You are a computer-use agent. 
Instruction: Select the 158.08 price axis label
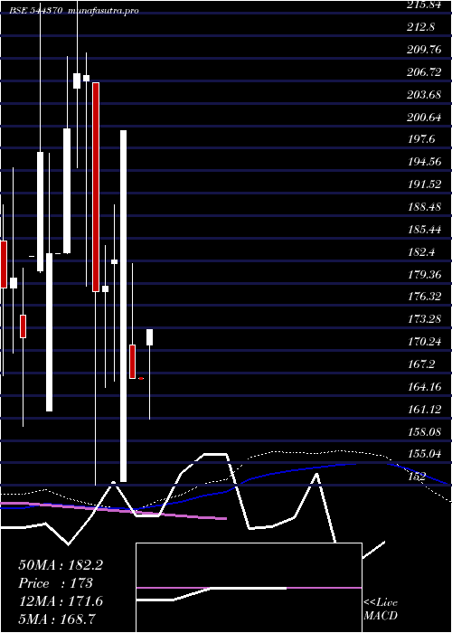[x=426, y=432]
